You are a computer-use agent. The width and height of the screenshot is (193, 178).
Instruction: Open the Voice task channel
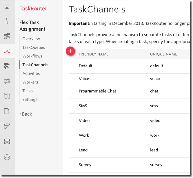(129, 79)
